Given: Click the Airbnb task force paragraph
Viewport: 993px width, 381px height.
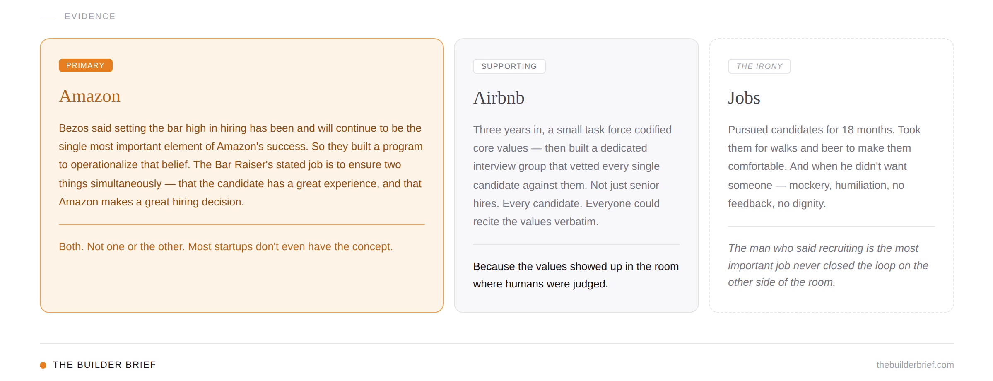Looking at the screenshot, I should pos(571,176).
